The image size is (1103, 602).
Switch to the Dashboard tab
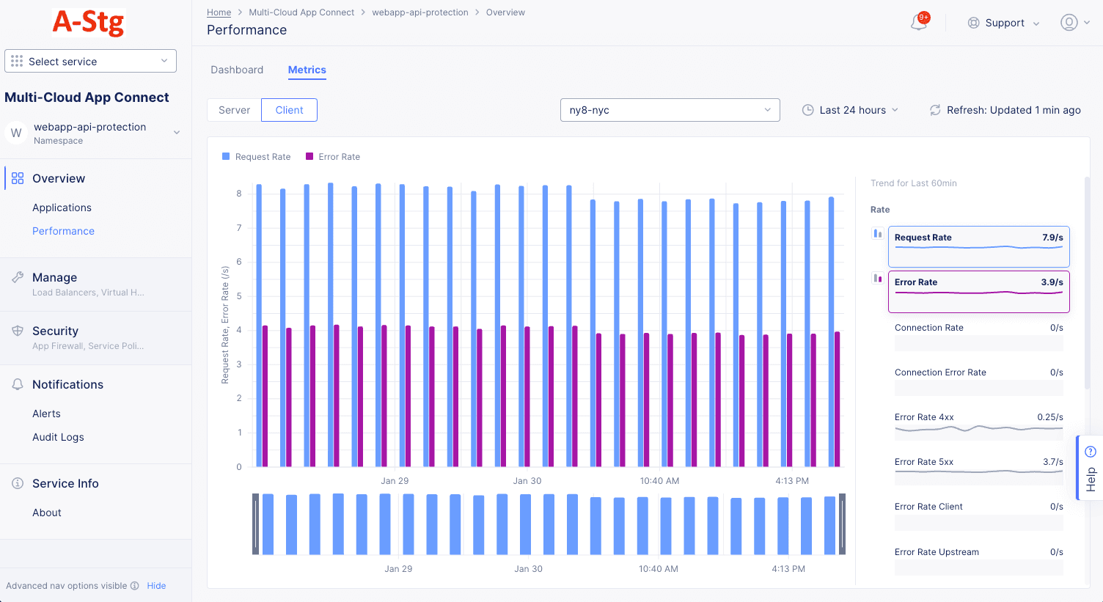coord(236,70)
